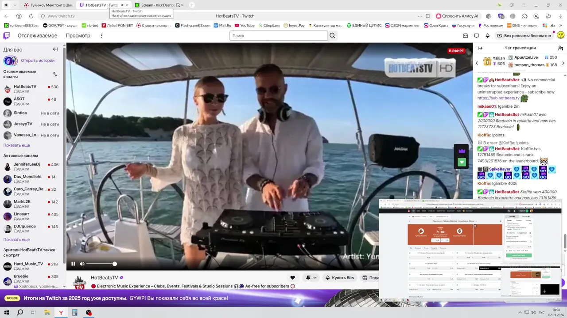This screenshot has width=567, height=318.
Task: Click SpikeRaver username in chat
Action: tap(500, 169)
